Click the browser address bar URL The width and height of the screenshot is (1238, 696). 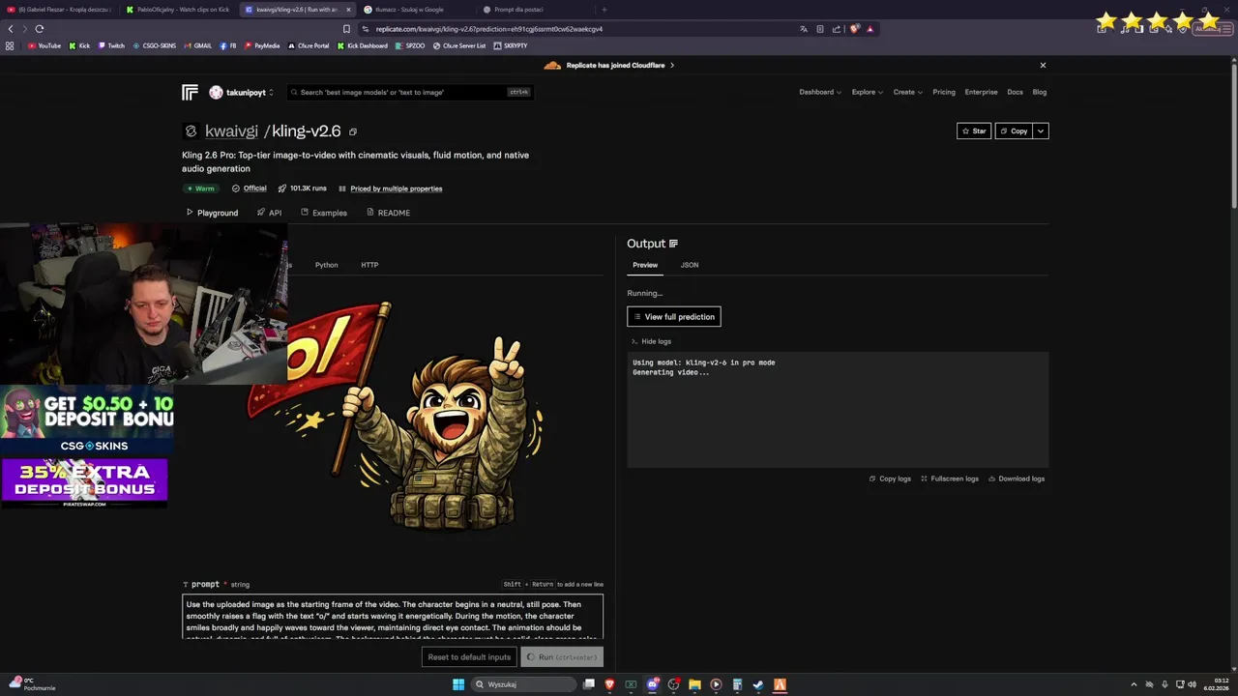coord(489,29)
